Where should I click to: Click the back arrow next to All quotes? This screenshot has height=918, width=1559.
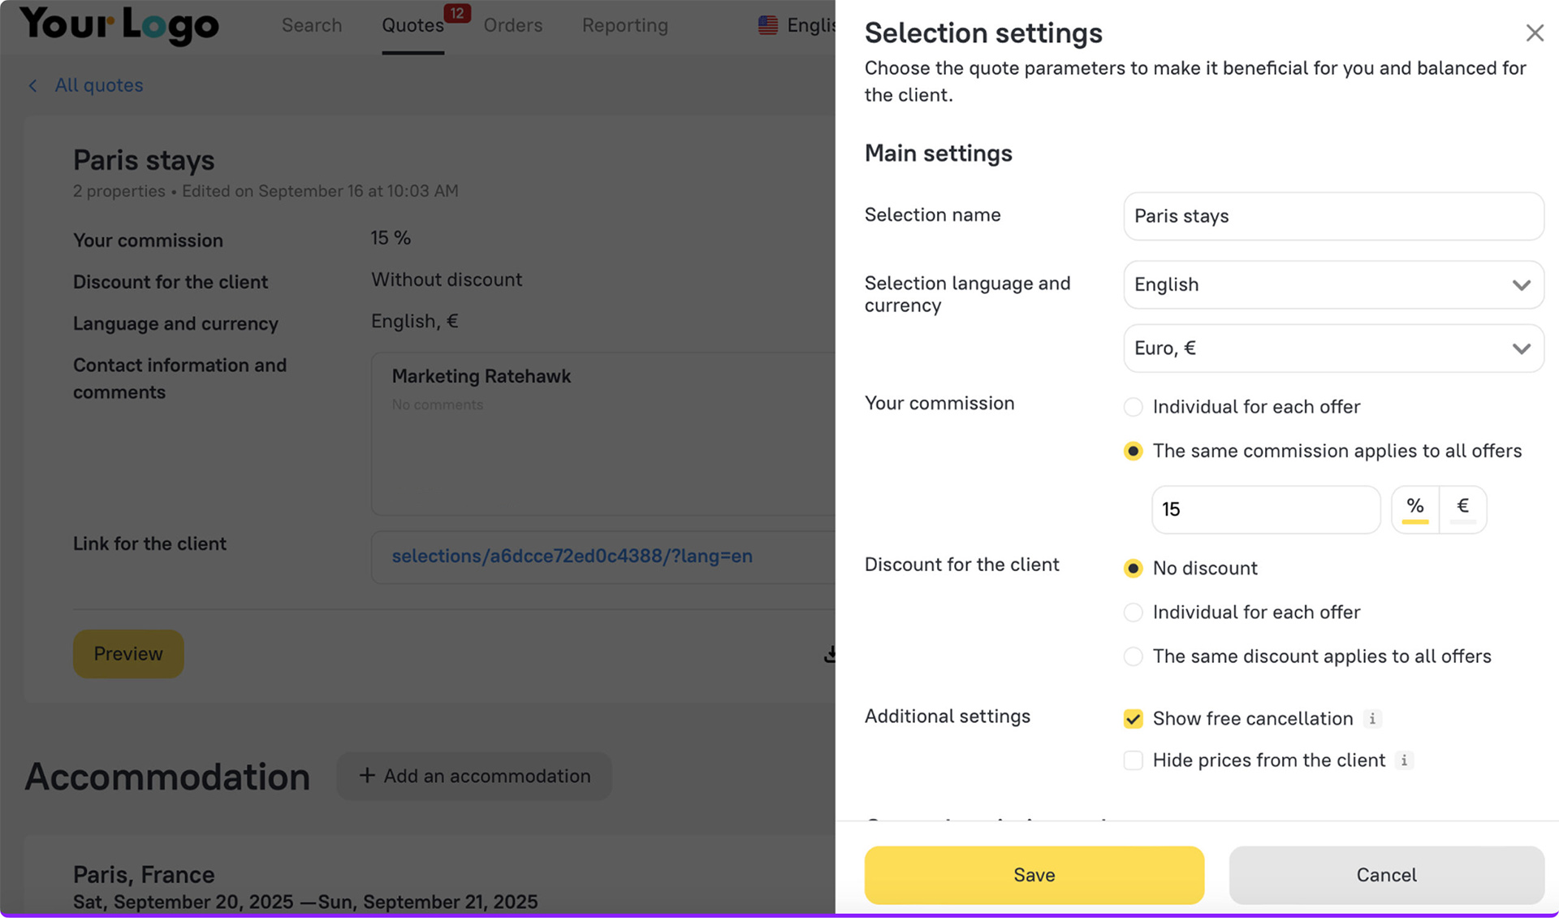pyautogui.click(x=33, y=86)
